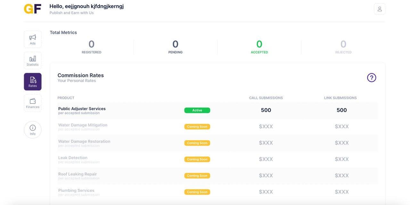Click Coming Soon badge for Leak Detection
Viewport: 410px width, 205px height.
(x=197, y=159)
